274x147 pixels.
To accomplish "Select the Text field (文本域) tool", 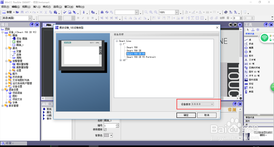I will tap(250, 60).
